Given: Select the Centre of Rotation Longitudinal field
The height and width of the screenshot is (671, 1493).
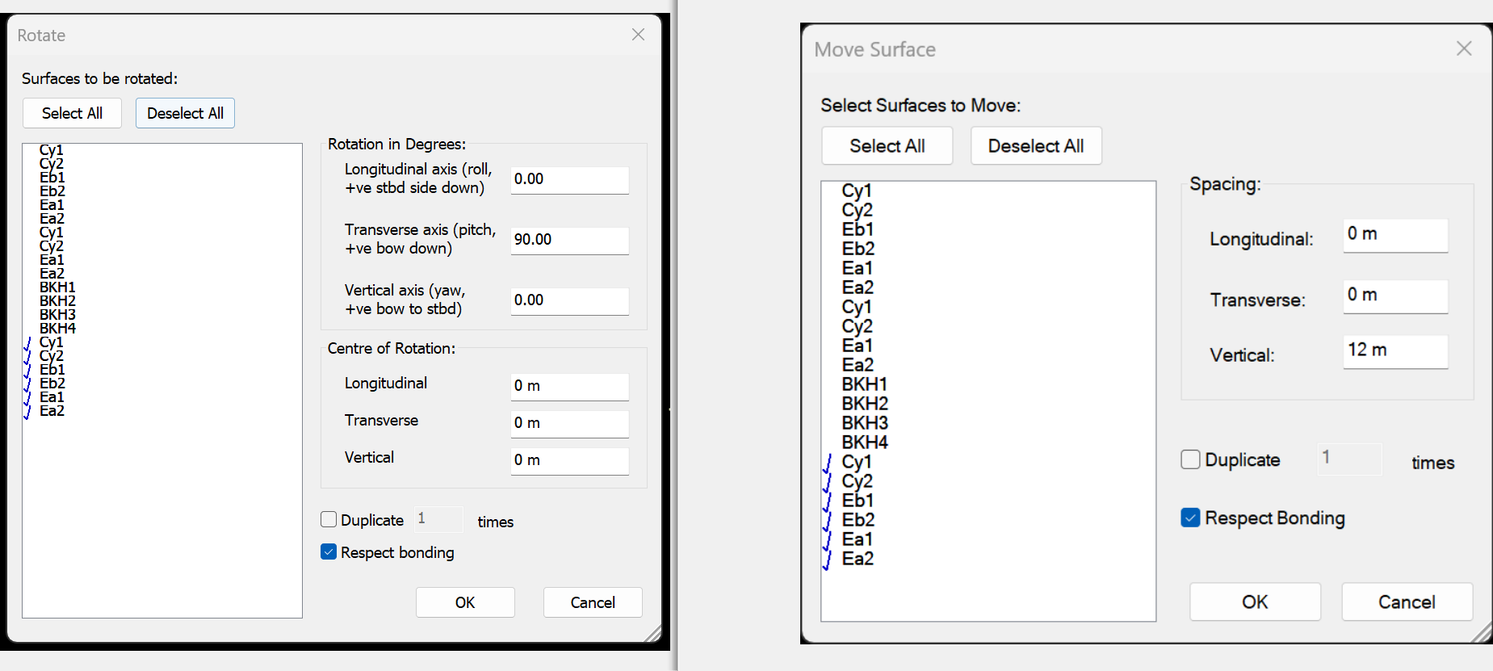Looking at the screenshot, I should (568, 387).
